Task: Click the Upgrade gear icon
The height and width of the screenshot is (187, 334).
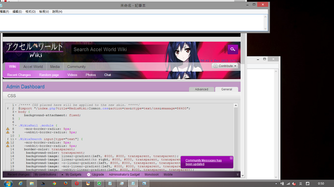Action: click(89, 175)
